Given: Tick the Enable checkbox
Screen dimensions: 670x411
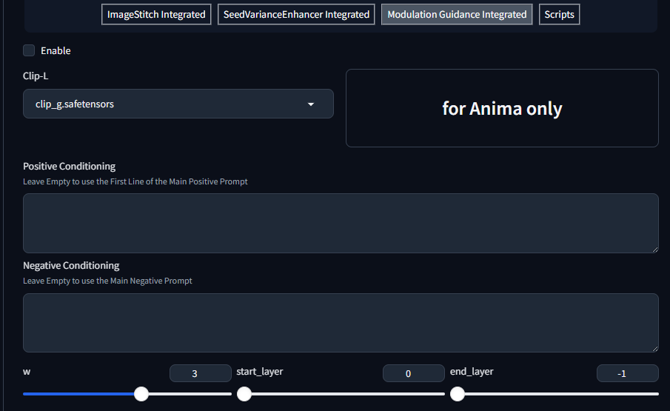Looking at the screenshot, I should pos(29,50).
